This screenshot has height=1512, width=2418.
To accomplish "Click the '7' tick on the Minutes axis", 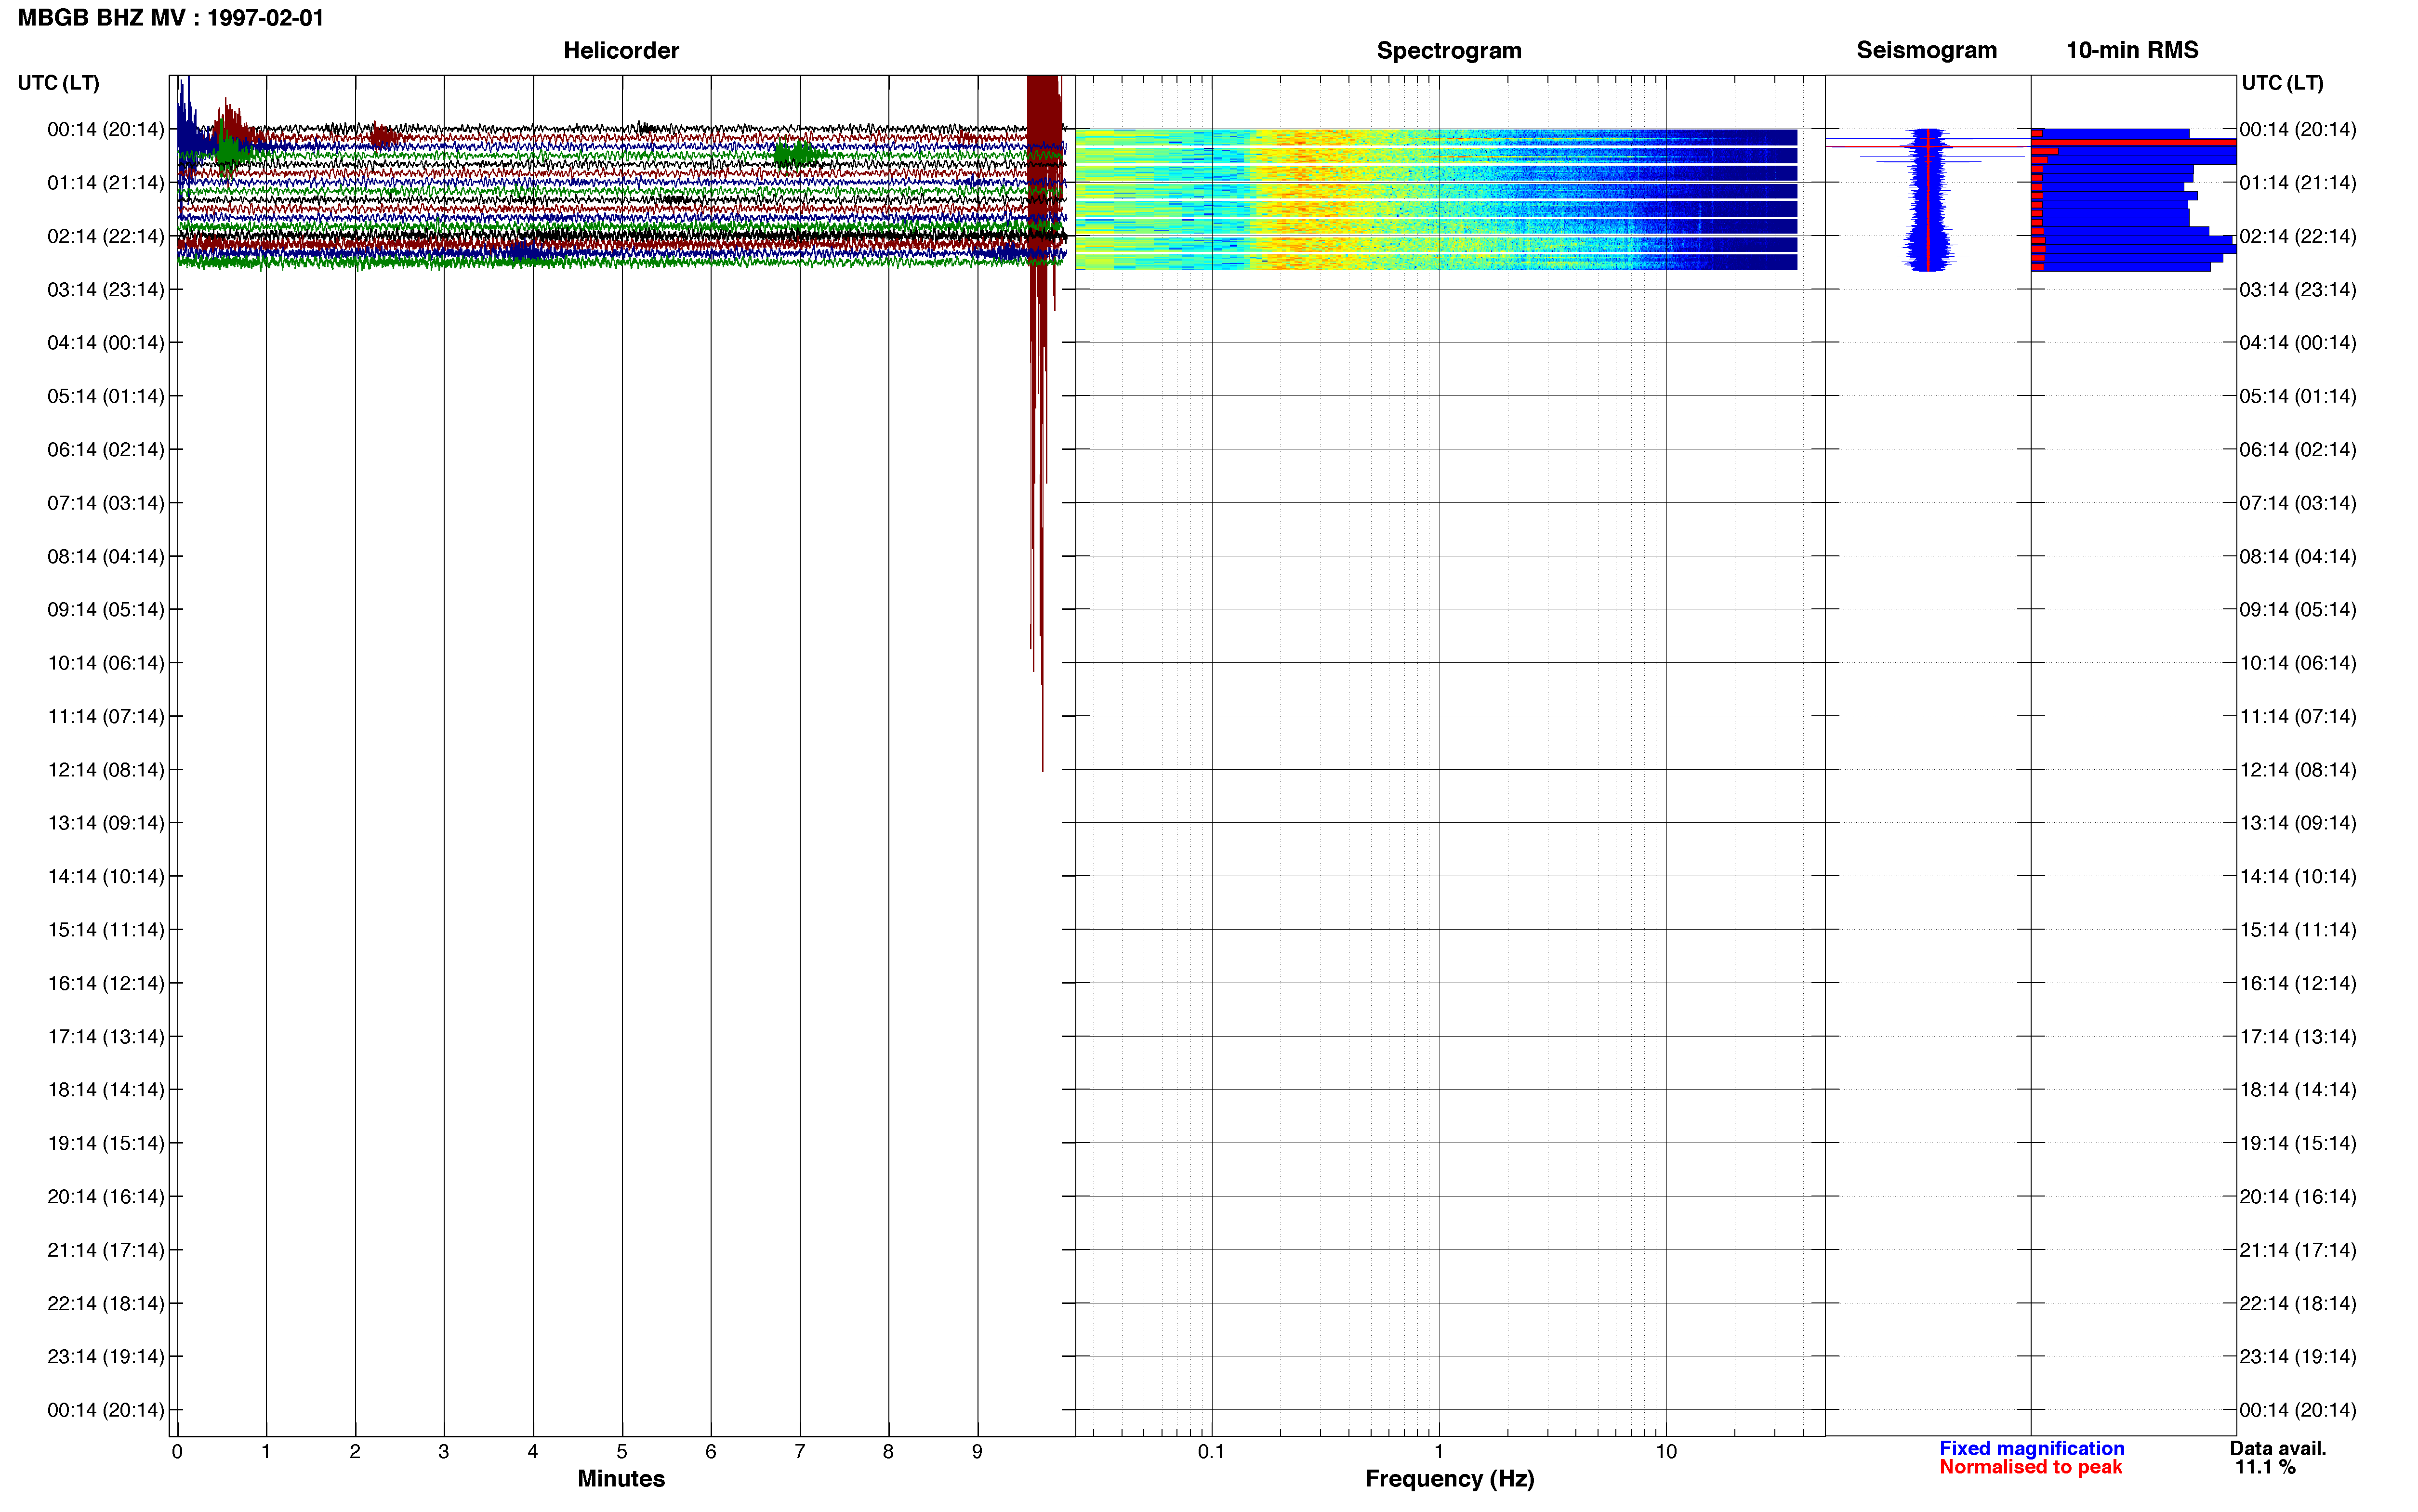I will (x=800, y=1452).
